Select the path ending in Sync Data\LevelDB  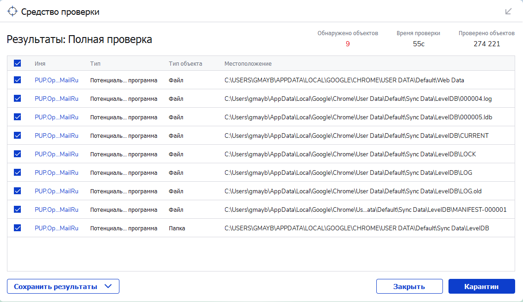(356, 228)
